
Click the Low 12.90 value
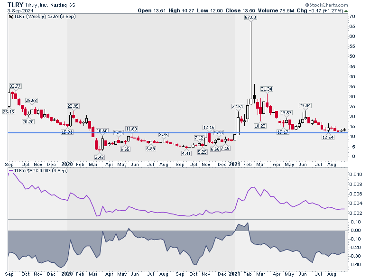tap(210, 10)
